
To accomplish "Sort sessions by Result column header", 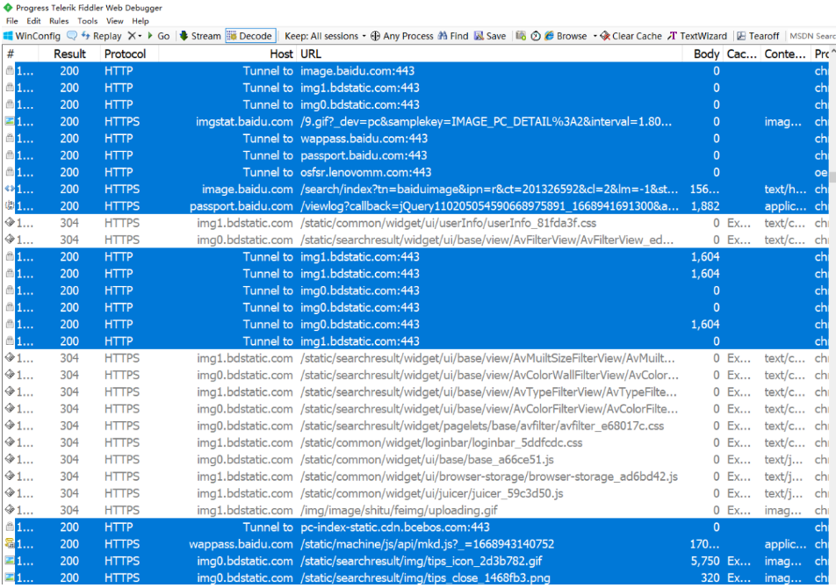I will pos(69,54).
